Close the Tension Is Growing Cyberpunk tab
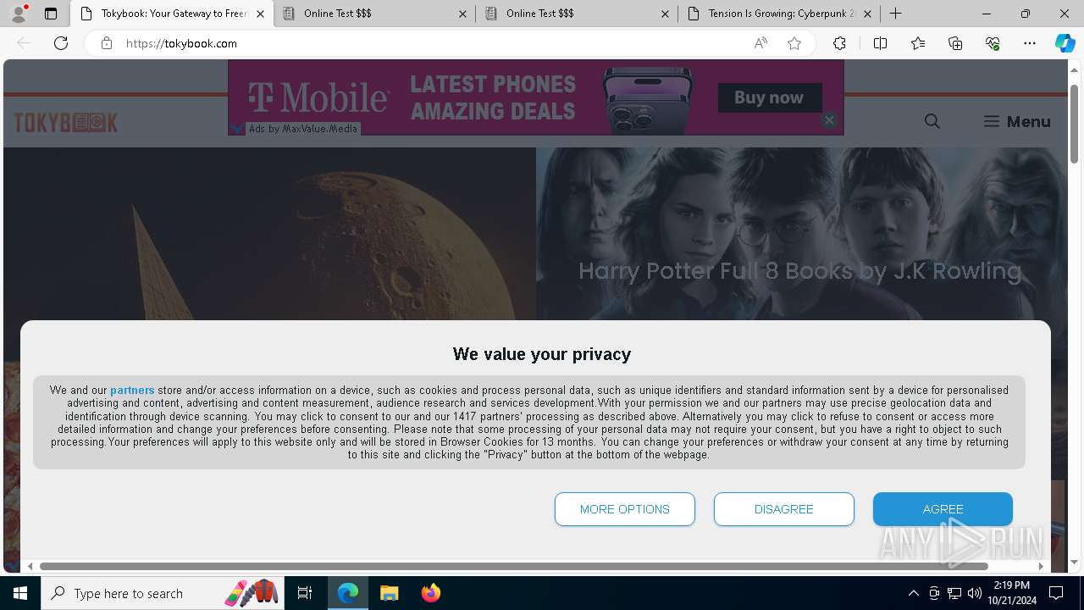The width and height of the screenshot is (1084, 610). point(867,14)
